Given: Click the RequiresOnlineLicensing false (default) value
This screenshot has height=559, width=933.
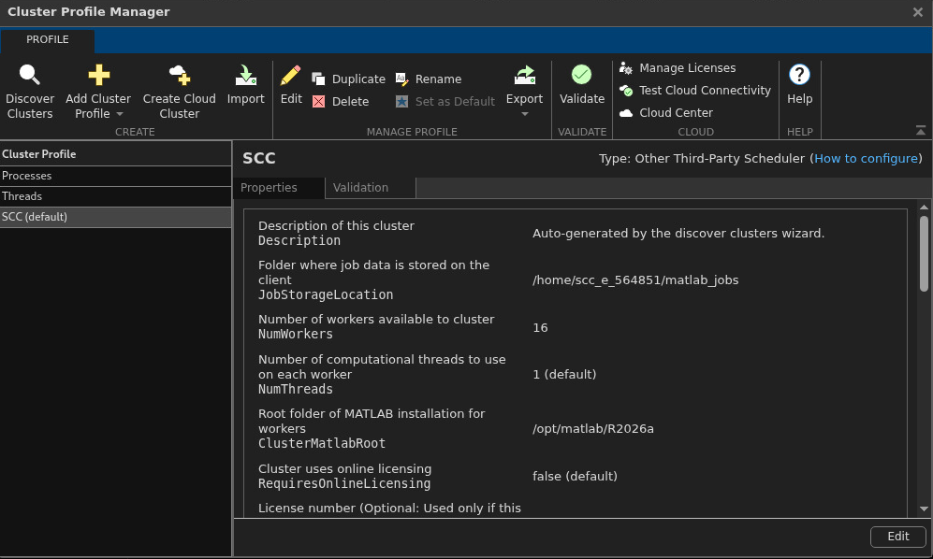Looking at the screenshot, I should point(575,477).
